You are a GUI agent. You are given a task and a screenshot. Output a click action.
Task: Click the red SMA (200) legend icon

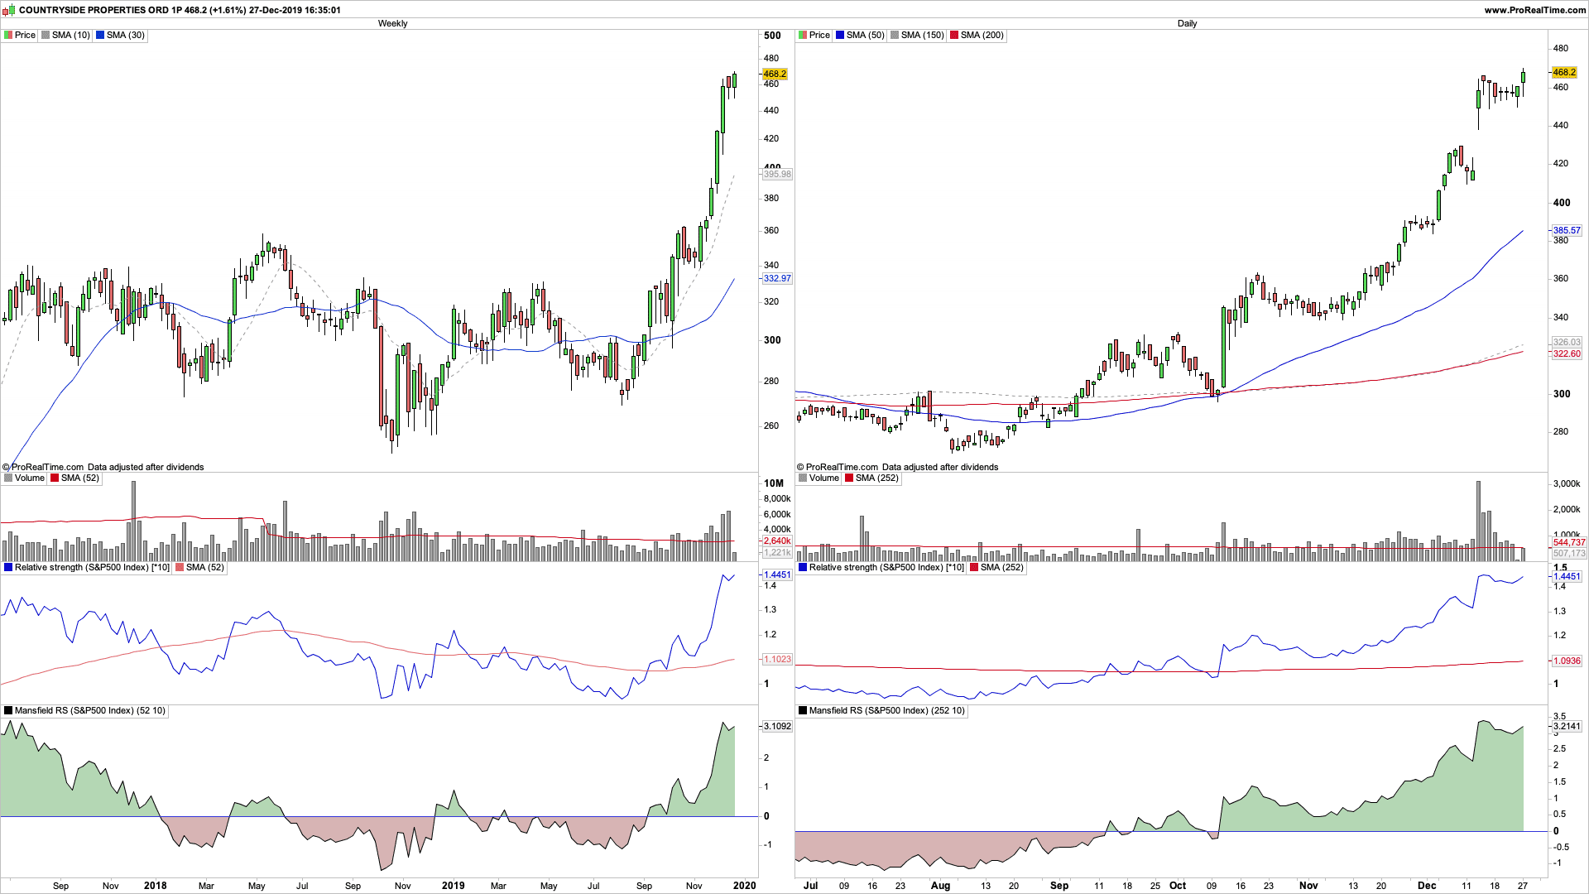pos(954,36)
